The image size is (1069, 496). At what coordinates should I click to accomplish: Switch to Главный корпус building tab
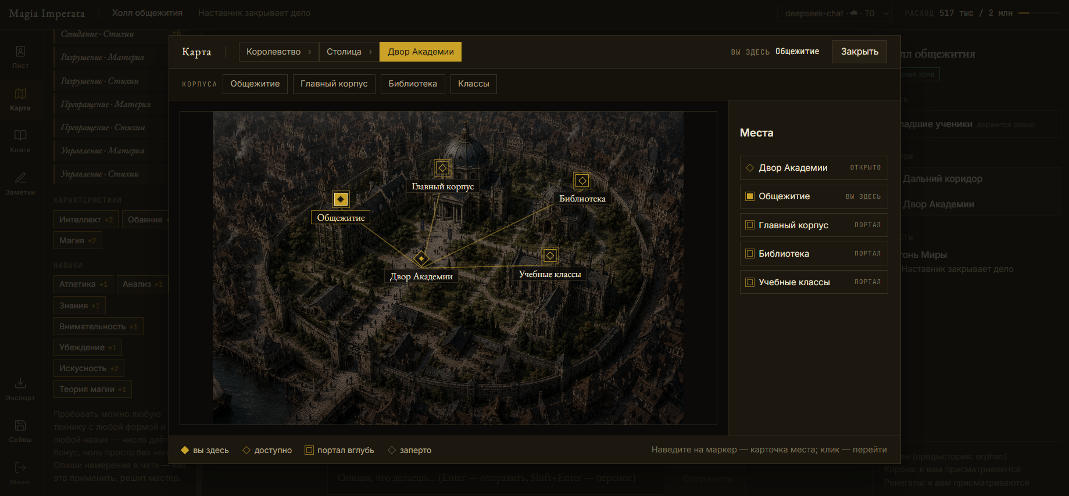point(334,84)
